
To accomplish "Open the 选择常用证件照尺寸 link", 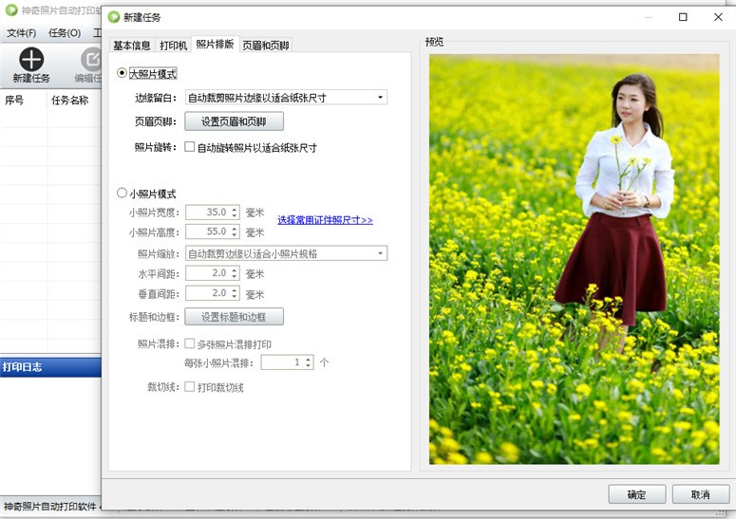I will pyautogui.click(x=325, y=220).
